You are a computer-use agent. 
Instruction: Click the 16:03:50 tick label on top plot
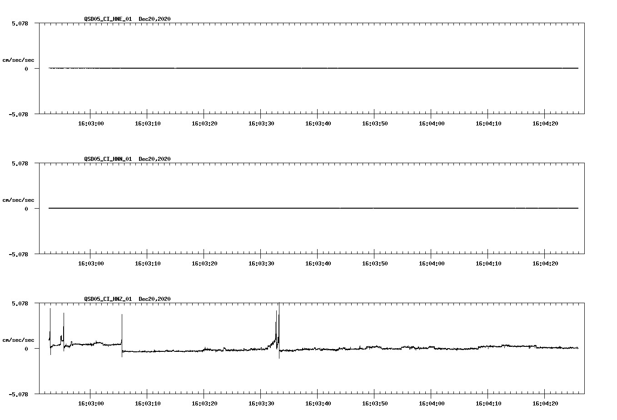pos(375,122)
